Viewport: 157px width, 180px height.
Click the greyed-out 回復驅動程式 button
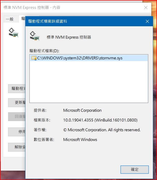pyautogui.click(x=17, y=117)
